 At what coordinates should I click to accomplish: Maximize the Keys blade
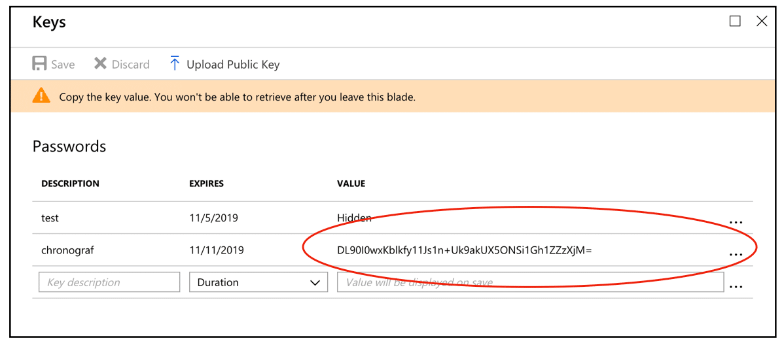[735, 22]
